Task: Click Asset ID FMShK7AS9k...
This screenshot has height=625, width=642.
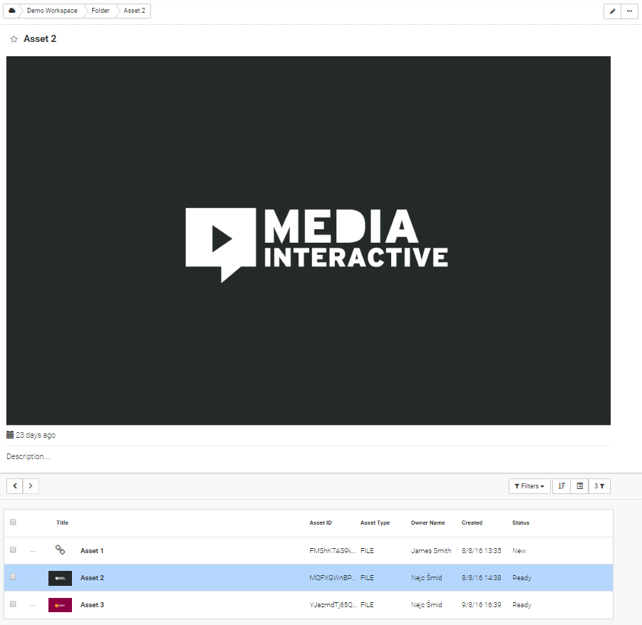Action: click(333, 550)
